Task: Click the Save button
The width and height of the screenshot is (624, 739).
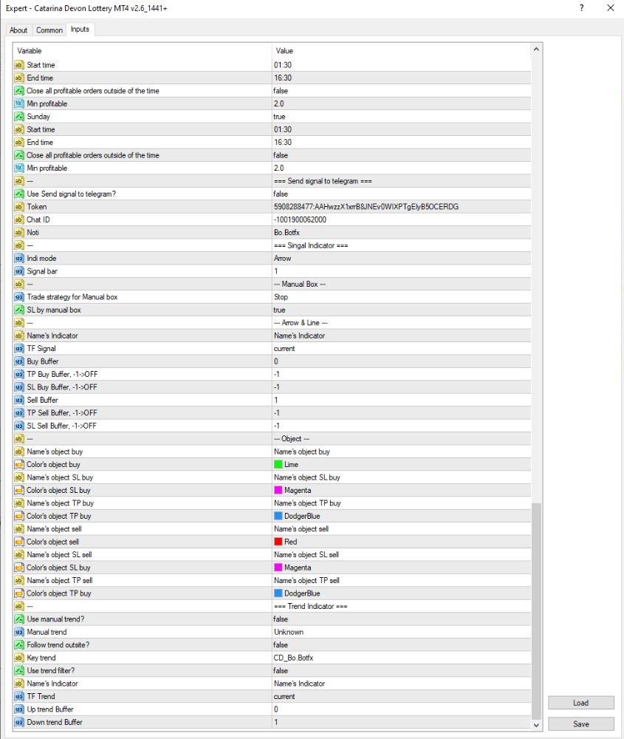Action: pos(580,724)
